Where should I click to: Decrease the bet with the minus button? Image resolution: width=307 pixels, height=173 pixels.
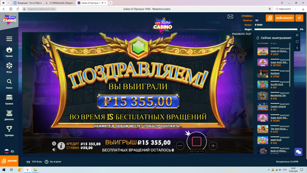pos(180,146)
